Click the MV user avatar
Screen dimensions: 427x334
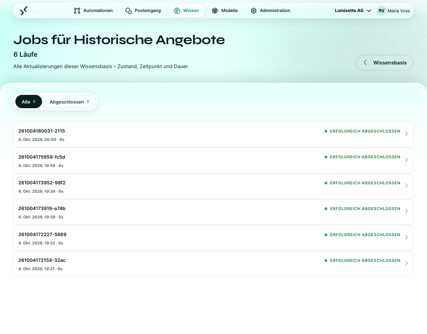[382, 11]
